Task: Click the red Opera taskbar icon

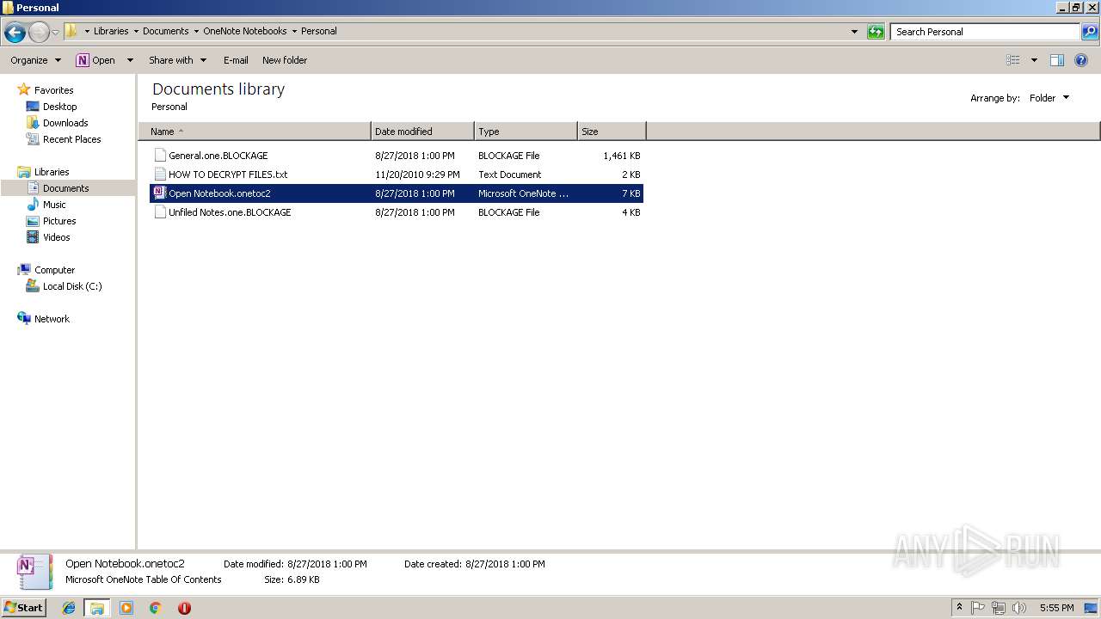Action: coord(184,608)
